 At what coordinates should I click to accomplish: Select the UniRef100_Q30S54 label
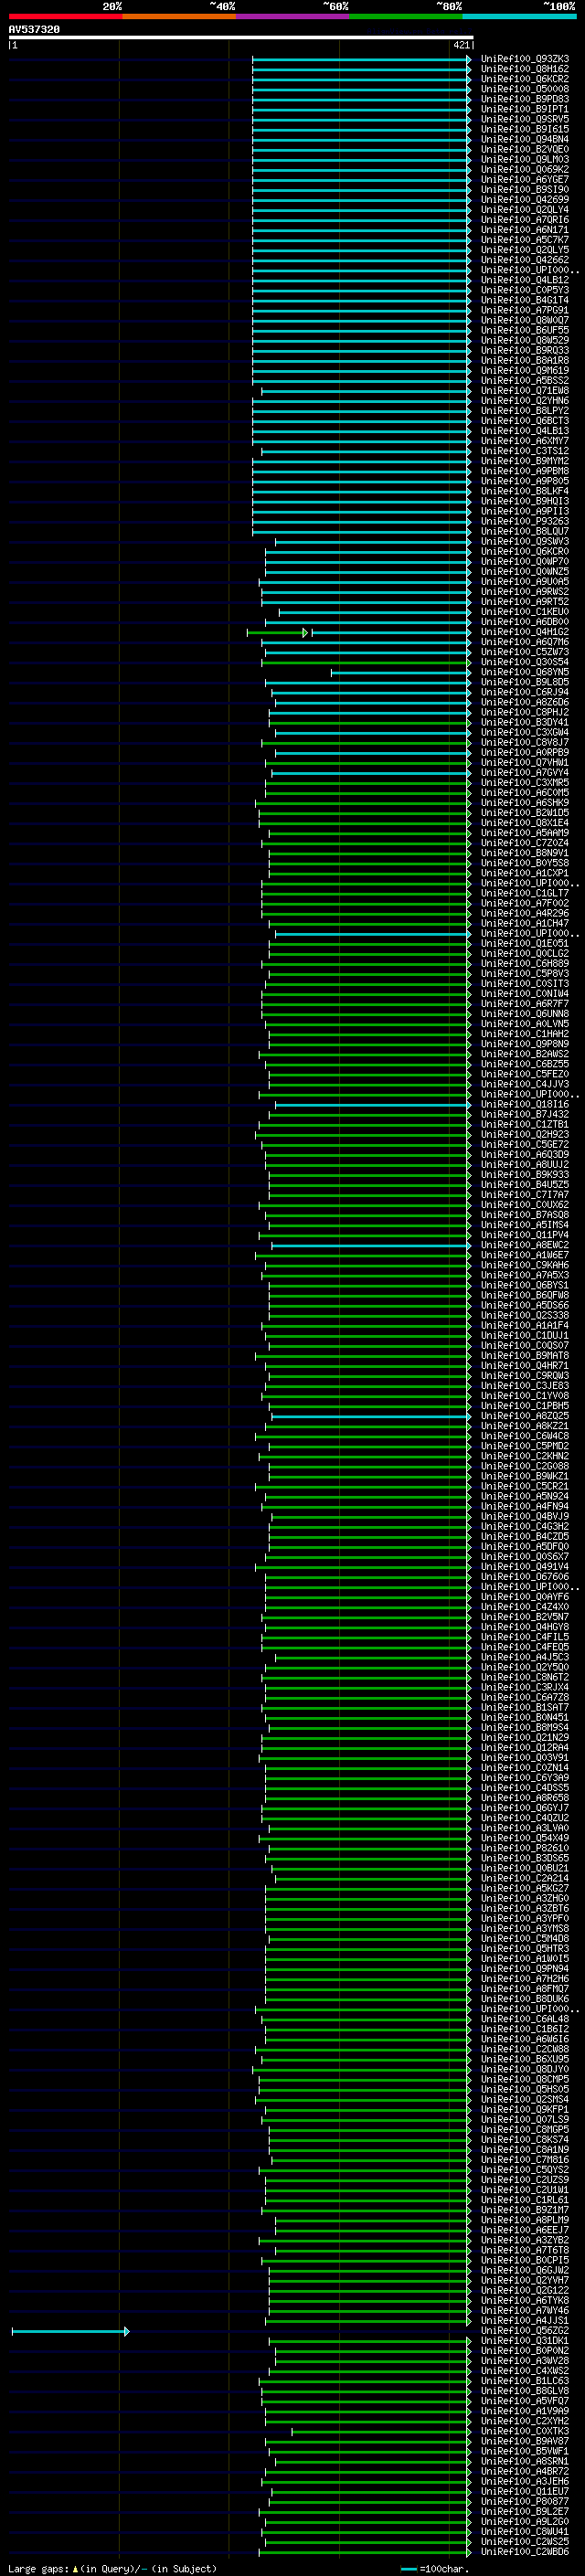click(525, 662)
